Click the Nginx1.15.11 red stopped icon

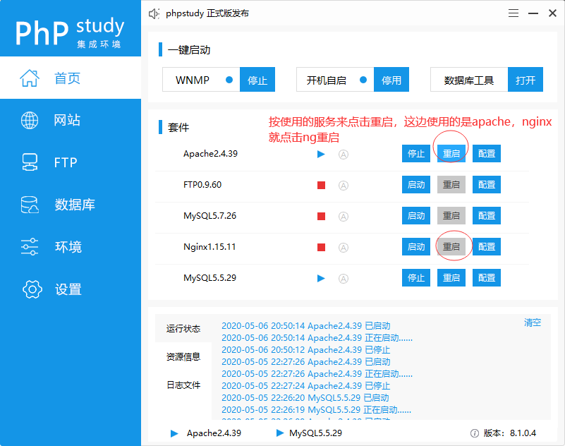(x=321, y=247)
